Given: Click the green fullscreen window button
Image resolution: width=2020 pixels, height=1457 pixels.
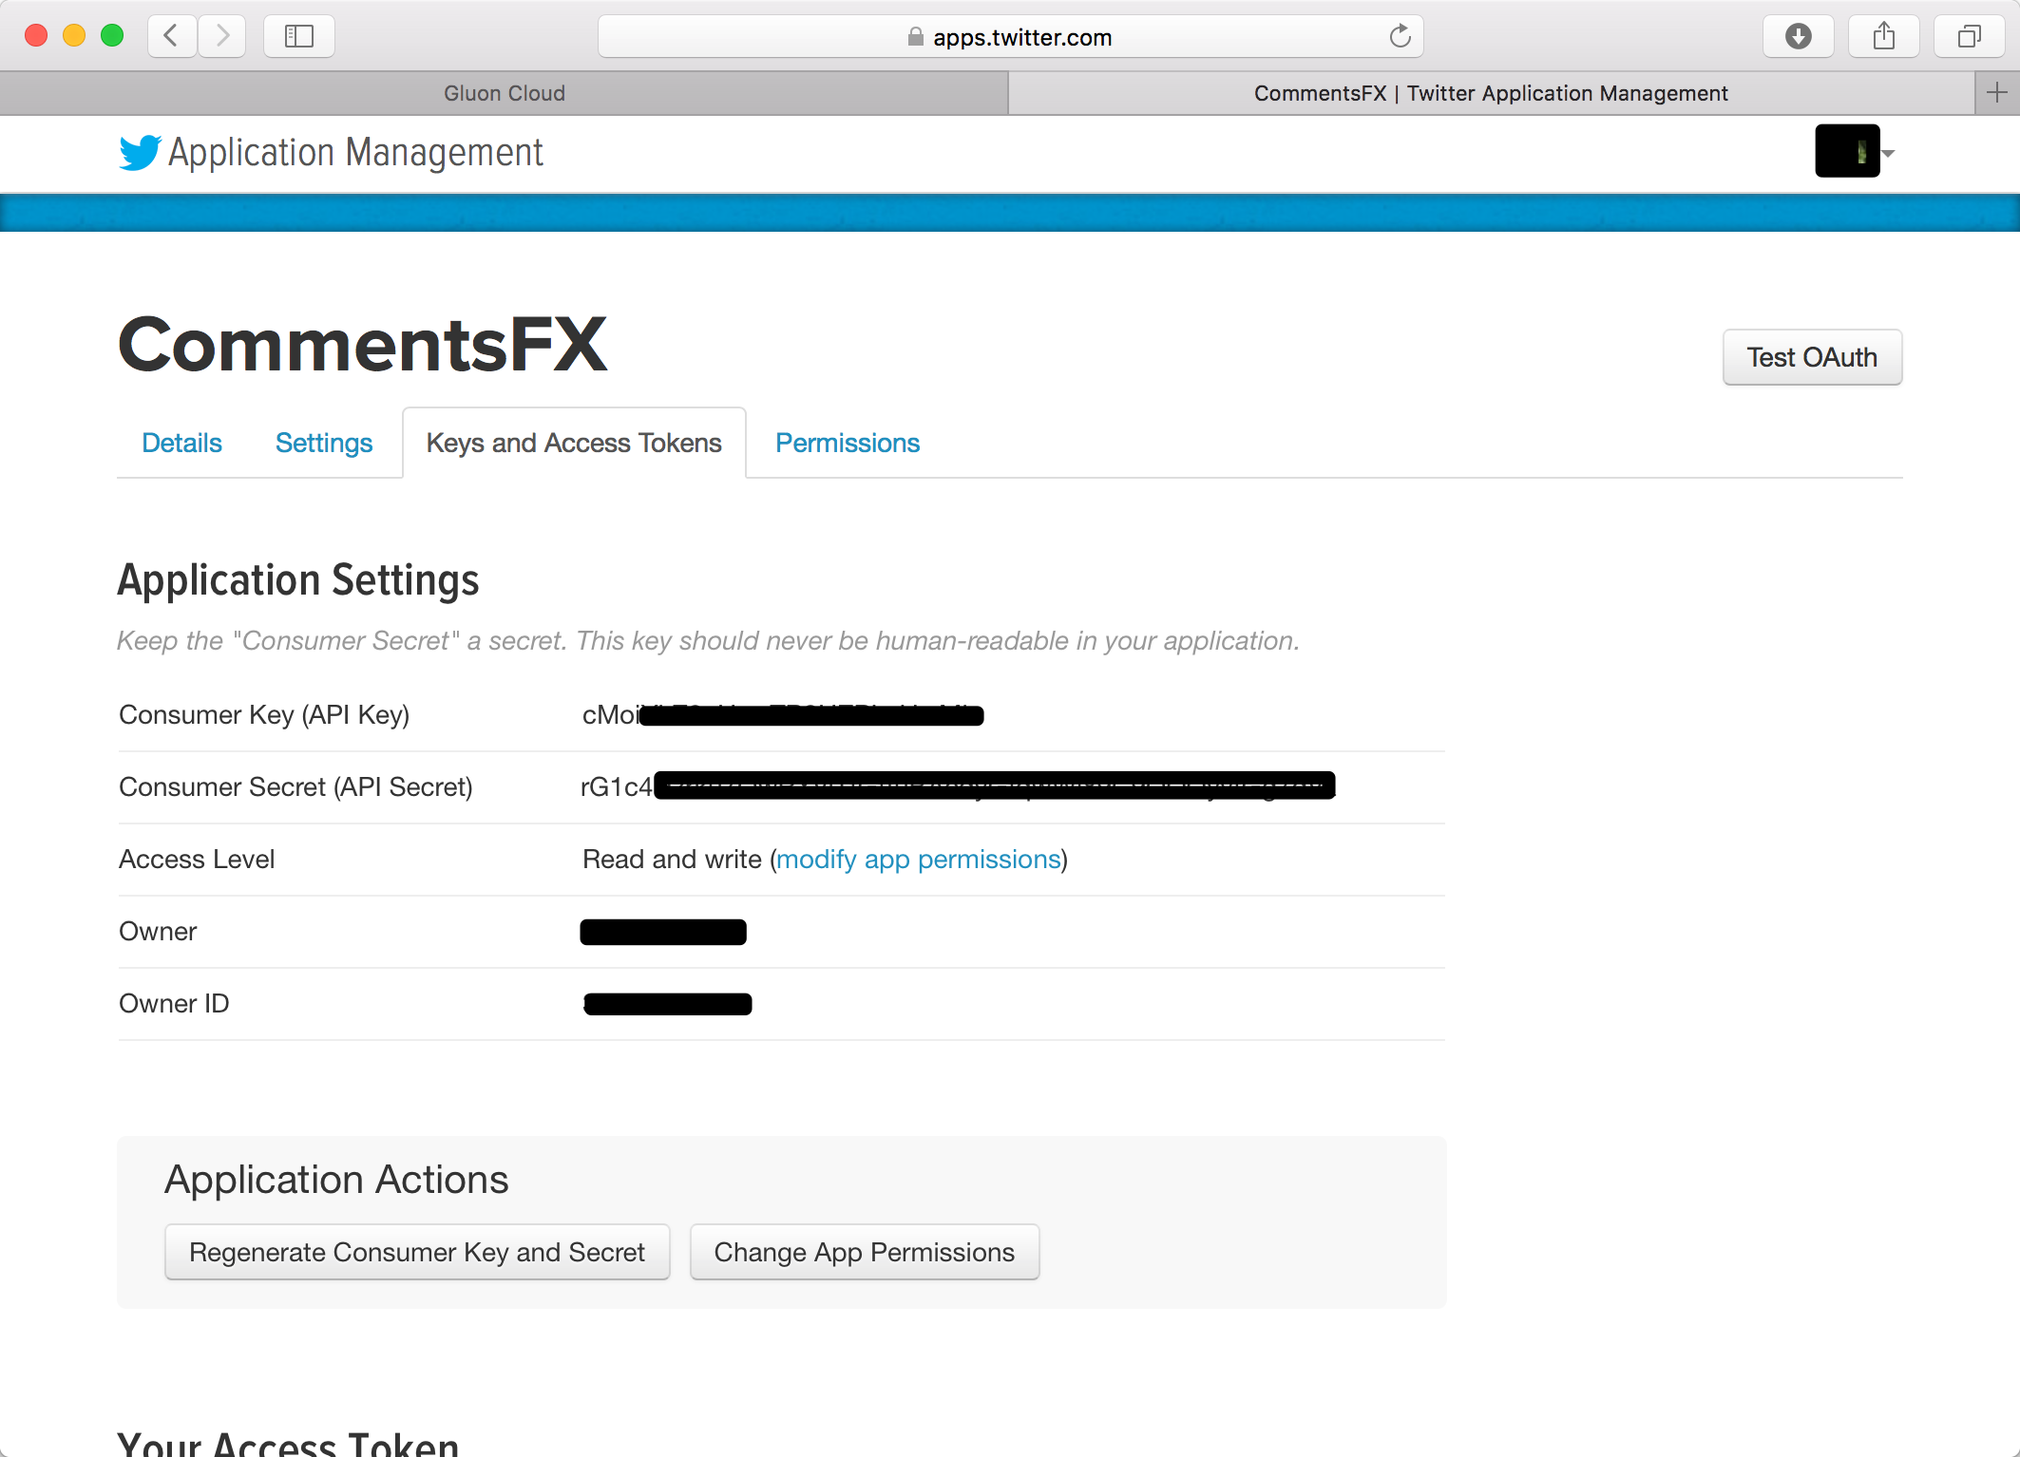Looking at the screenshot, I should [112, 36].
